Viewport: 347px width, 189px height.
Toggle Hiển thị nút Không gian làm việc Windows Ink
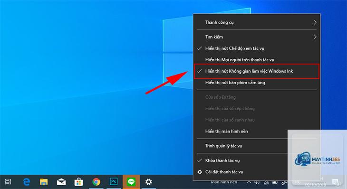click(257, 71)
